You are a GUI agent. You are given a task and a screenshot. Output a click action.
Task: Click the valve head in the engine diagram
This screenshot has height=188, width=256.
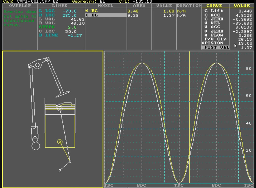click(63, 94)
